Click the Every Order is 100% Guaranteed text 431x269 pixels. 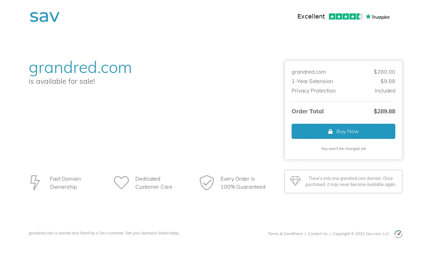(x=243, y=183)
